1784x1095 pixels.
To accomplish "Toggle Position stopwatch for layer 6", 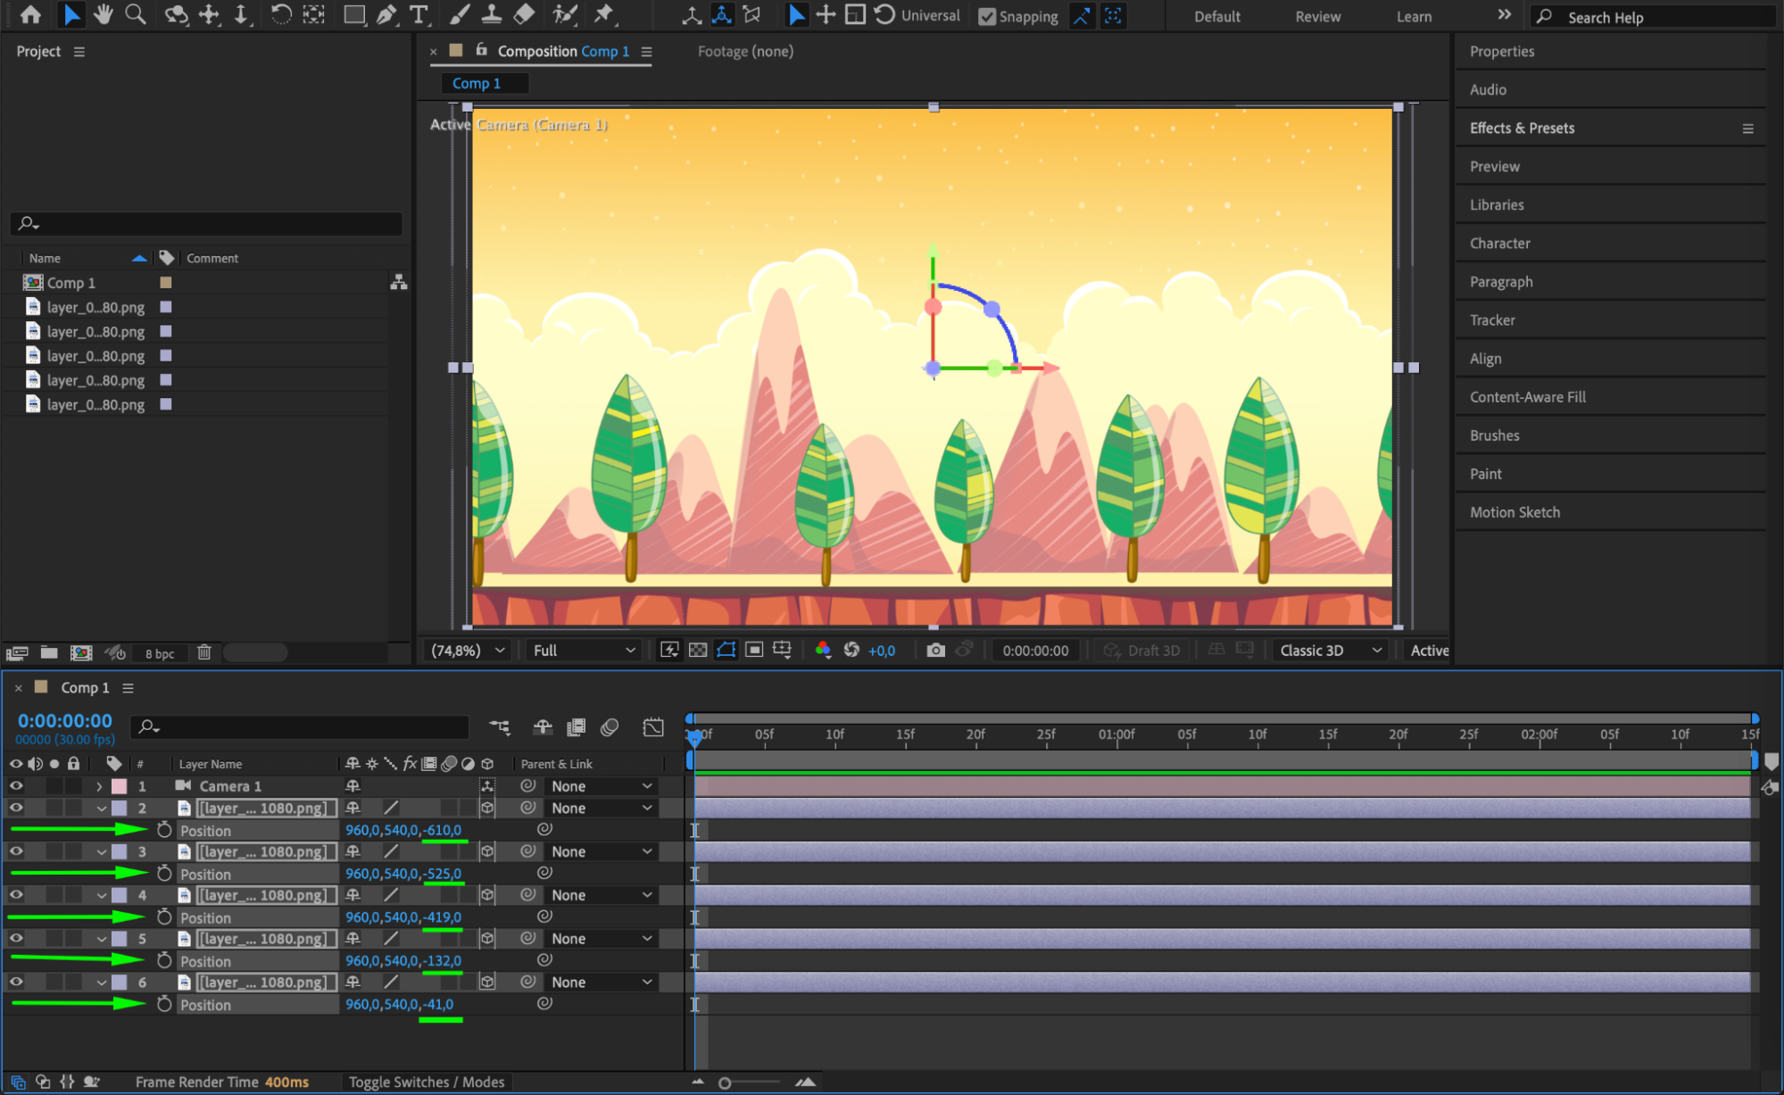I will pos(164,1004).
